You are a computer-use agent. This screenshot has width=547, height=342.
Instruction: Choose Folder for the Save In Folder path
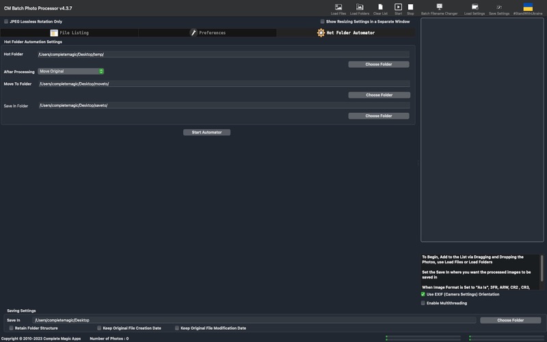[x=379, y=116]
